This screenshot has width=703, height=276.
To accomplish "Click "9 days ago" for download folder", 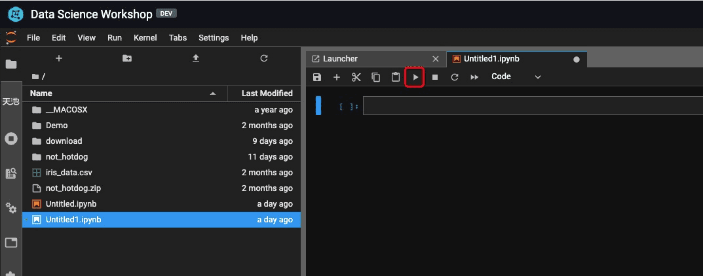I will 273,141.
